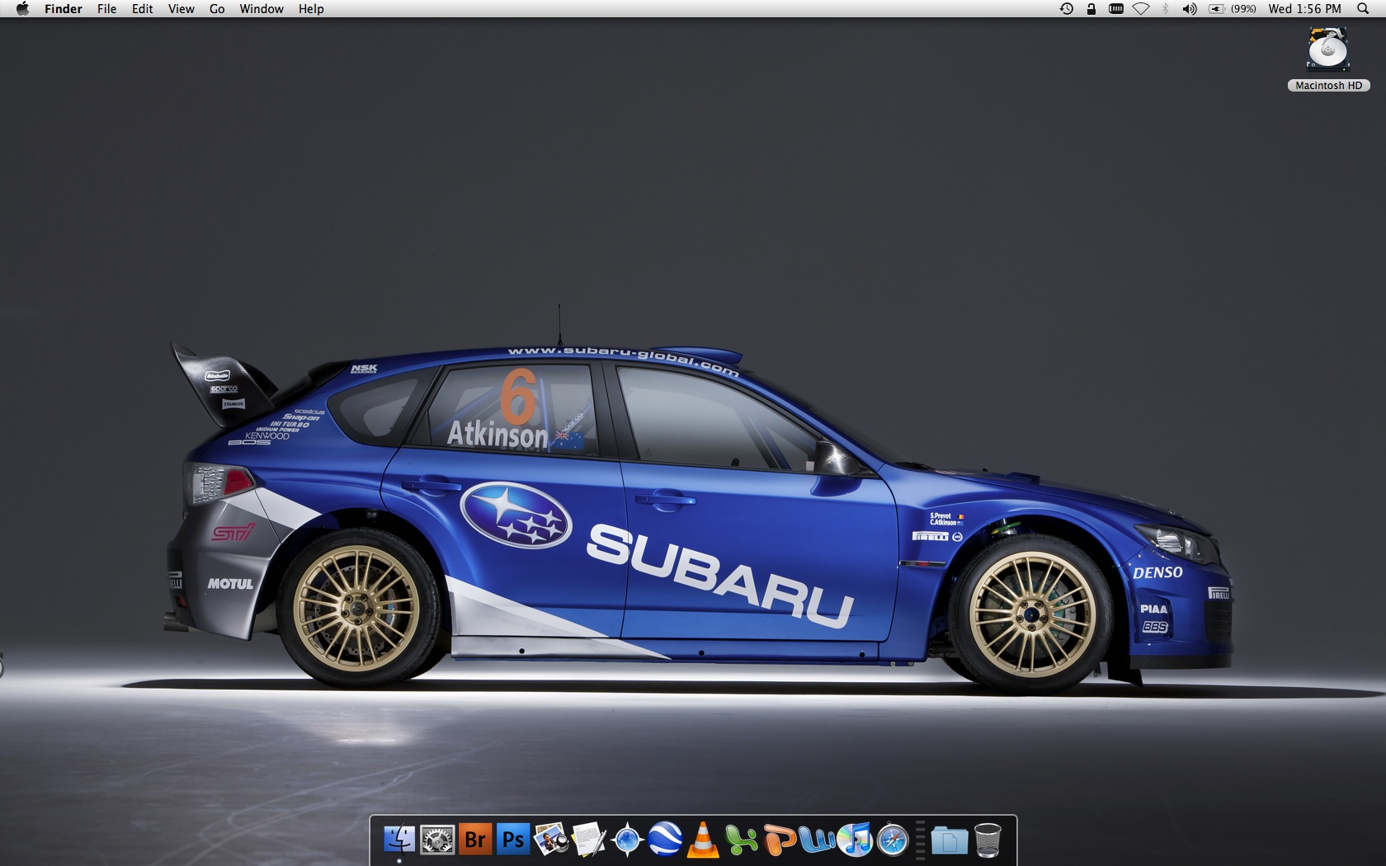Open Microsoft PowerPoint in the Dock
The width and height of the screenshot is (1386, 866).
click(x=779, y=840)
